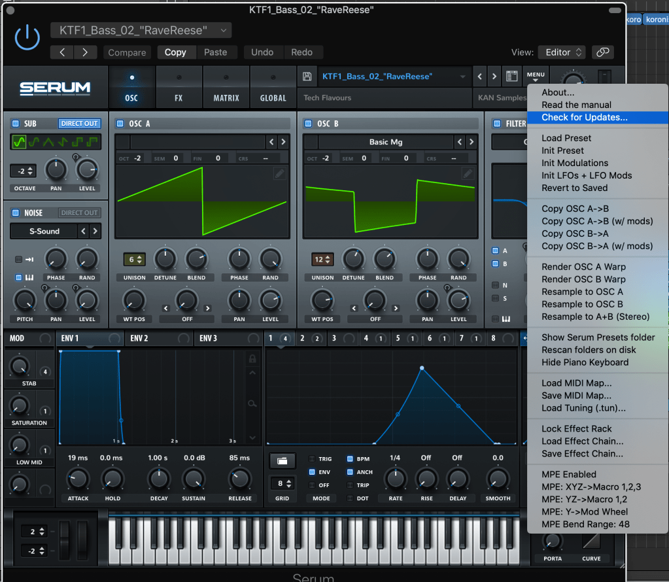Click the save preset floppy disk icon

(x=307, y=77)
